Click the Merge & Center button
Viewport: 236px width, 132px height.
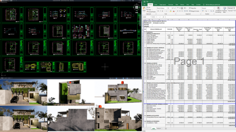[x=194, y=11]
